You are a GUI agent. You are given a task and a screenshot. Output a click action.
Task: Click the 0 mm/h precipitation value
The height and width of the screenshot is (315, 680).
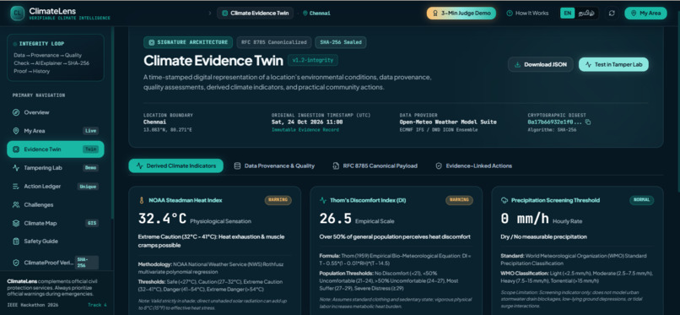[525, 219]
